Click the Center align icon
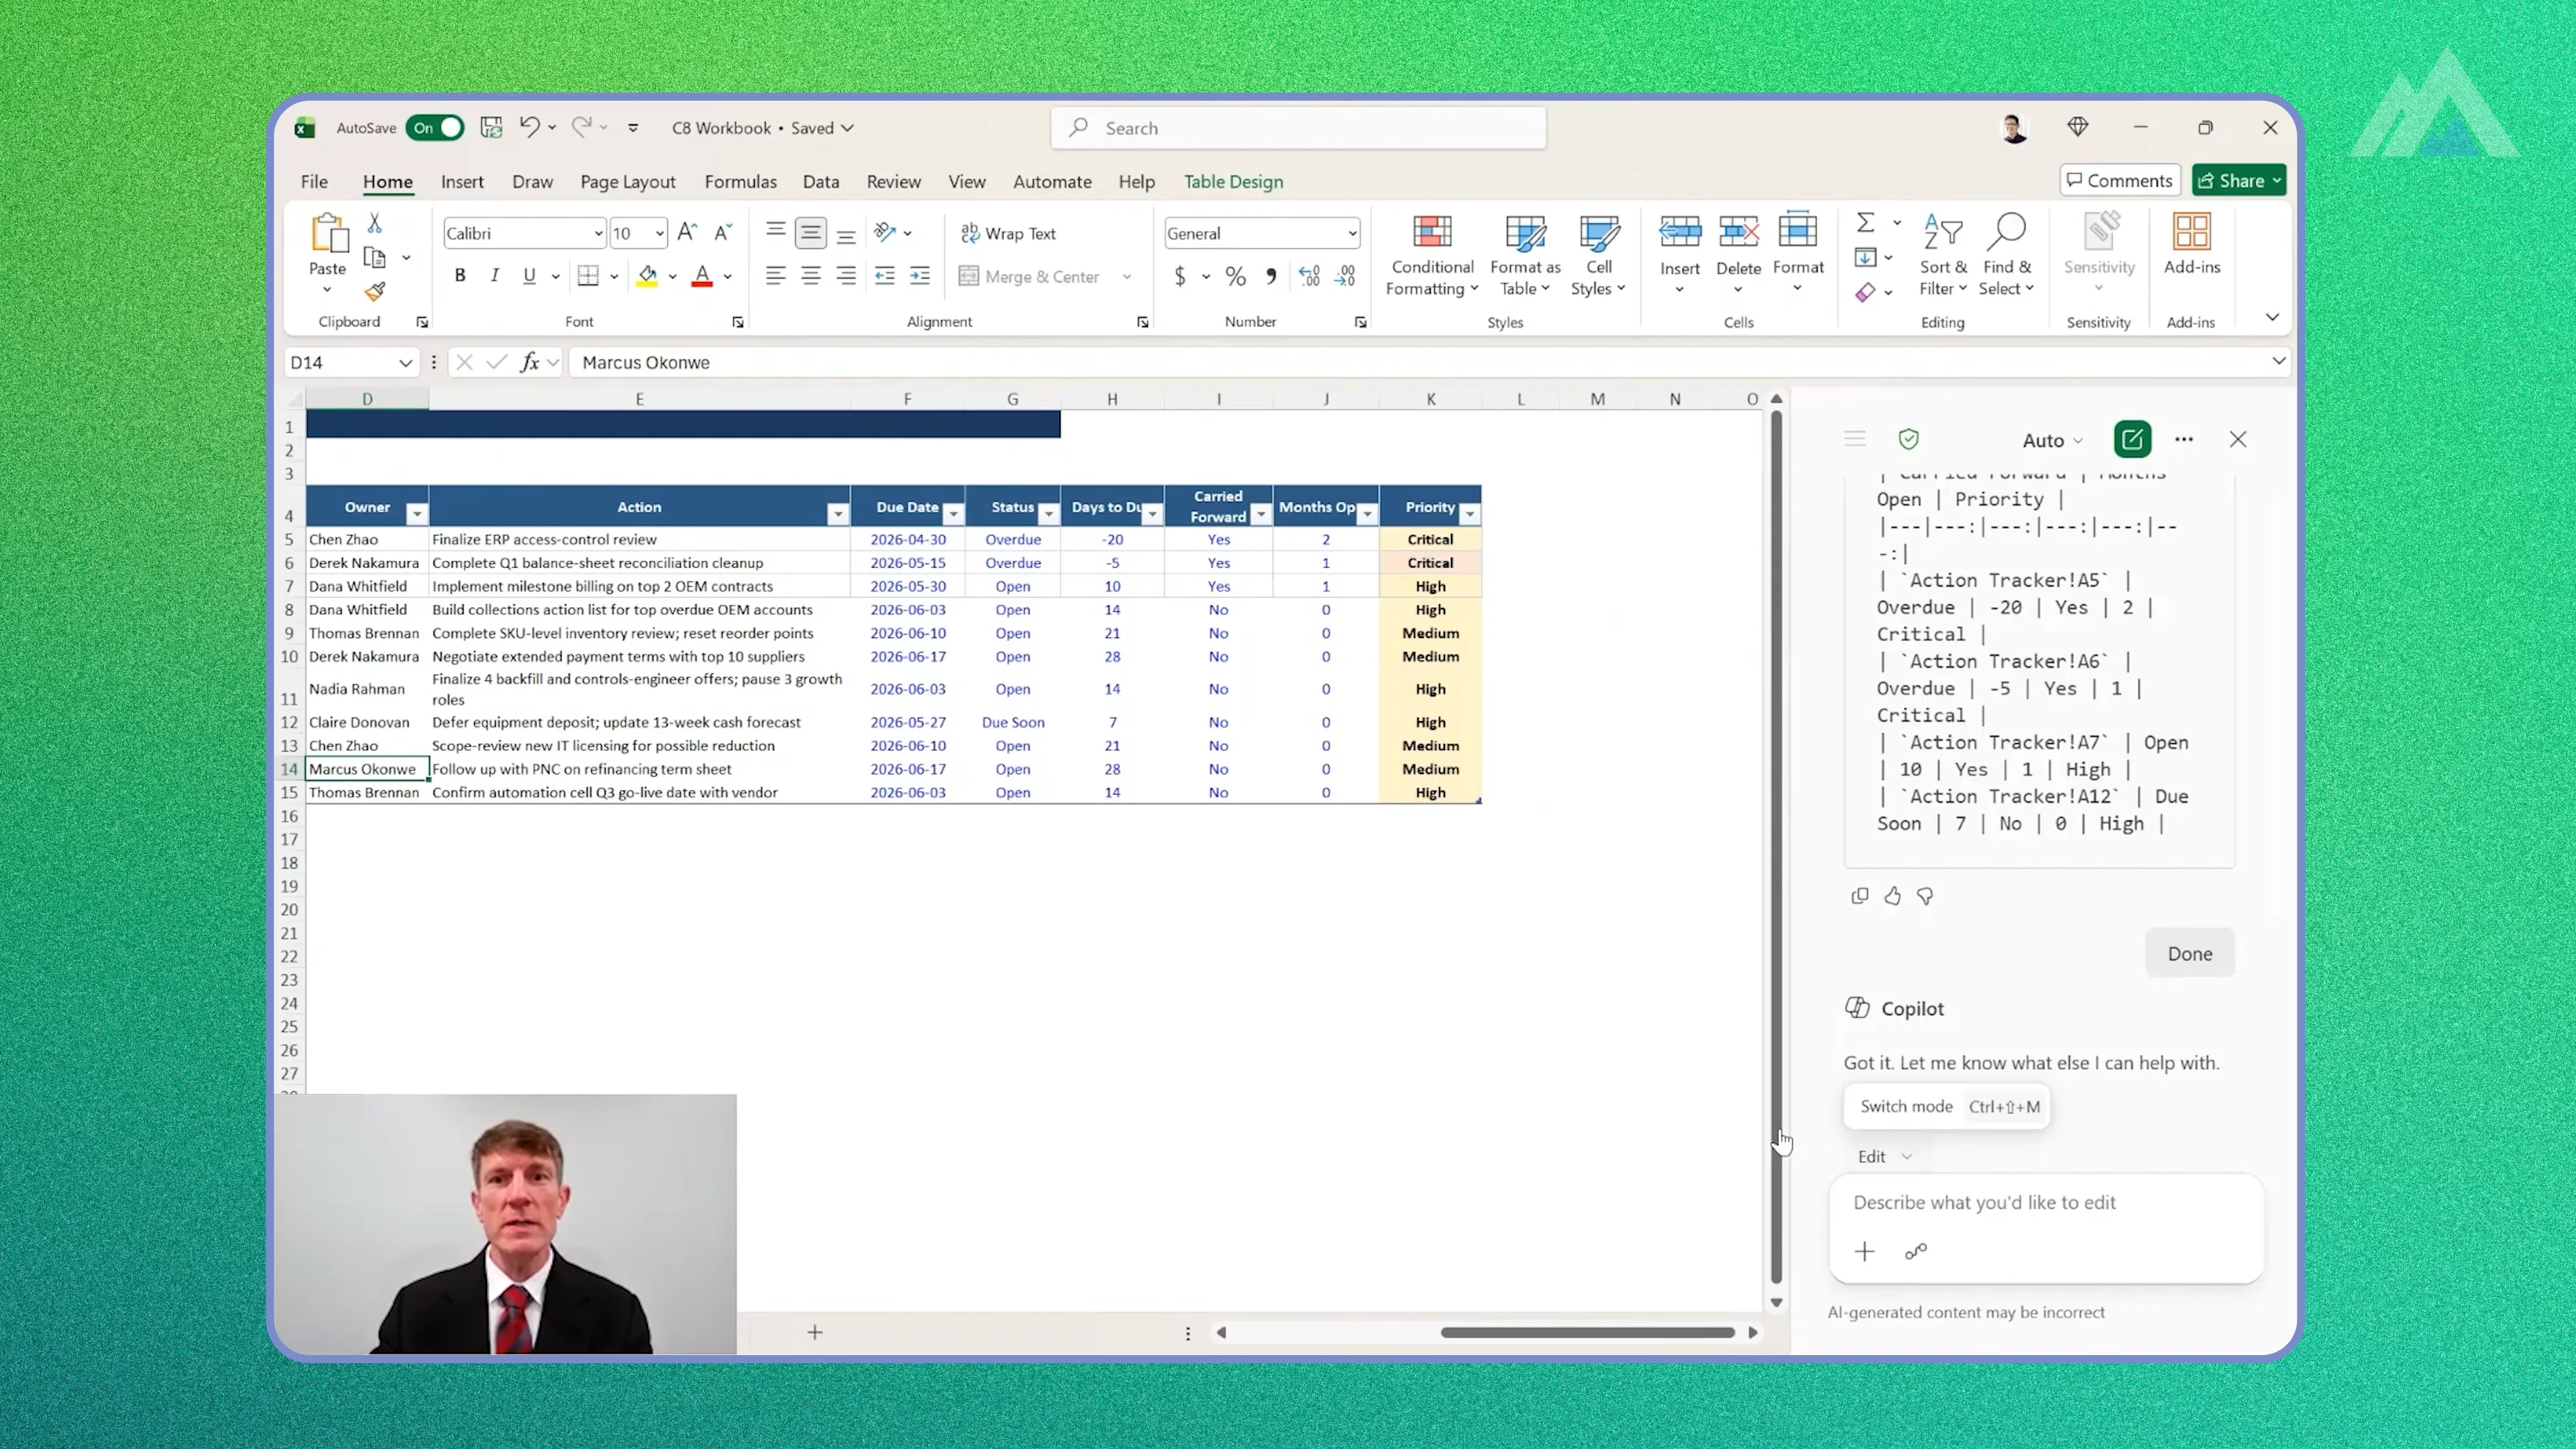The image size is (2576, 1449). coord(811,276)
